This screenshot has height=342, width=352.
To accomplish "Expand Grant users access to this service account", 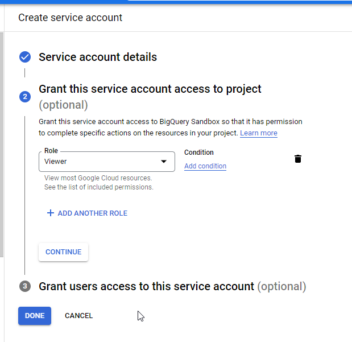I will pos(146,286).
